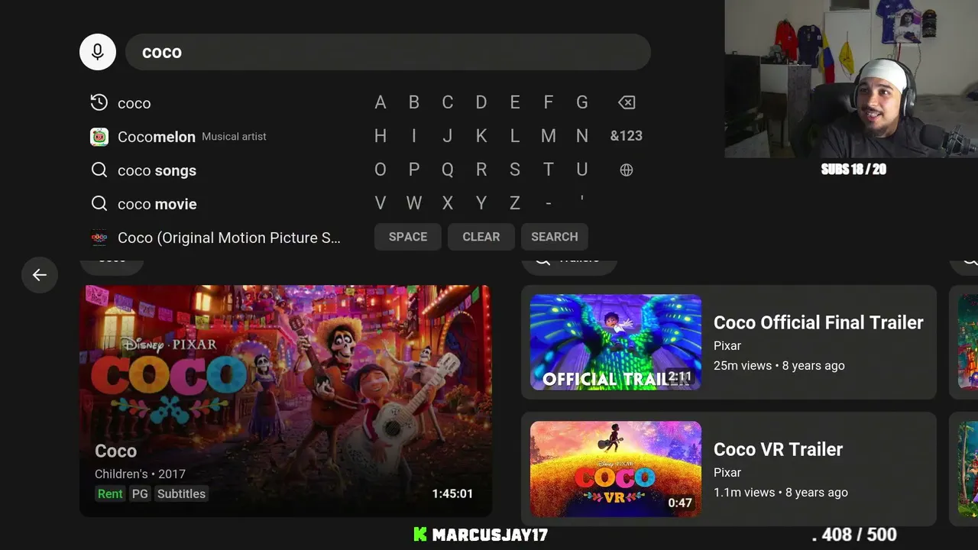Open the Coco 2017 movie card
The width and height of the screenshot is (978, 550).
point(286,401)
